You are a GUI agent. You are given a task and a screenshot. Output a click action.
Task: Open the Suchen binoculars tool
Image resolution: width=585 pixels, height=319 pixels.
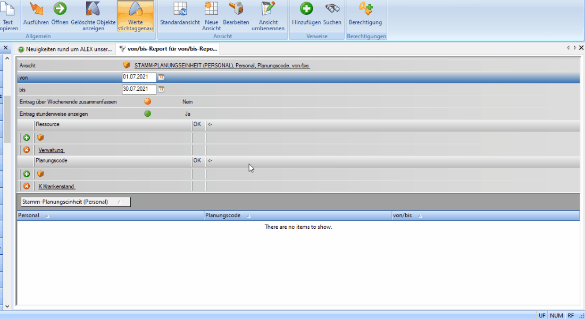tap(332, 9)
